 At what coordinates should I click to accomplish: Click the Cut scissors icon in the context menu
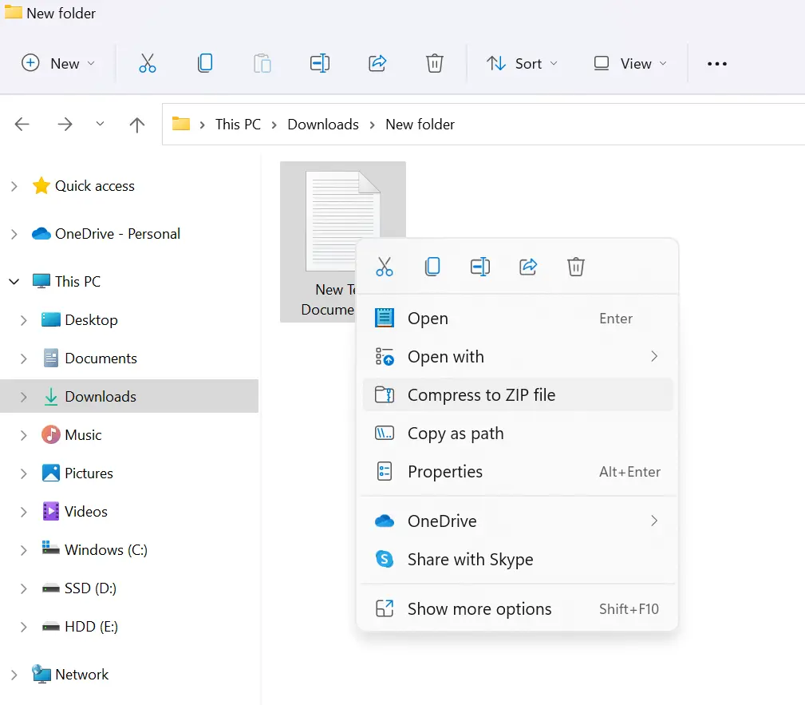385,267
